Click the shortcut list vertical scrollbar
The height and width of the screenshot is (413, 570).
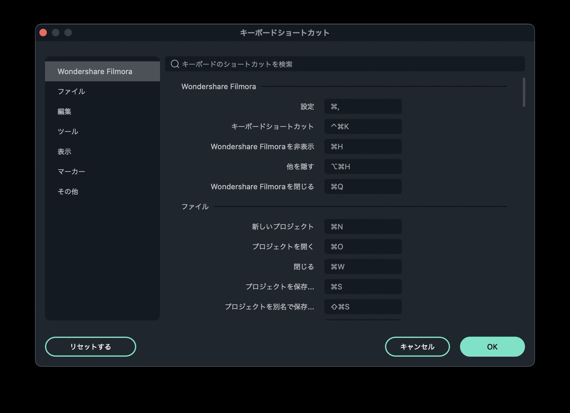click(524, 92)
